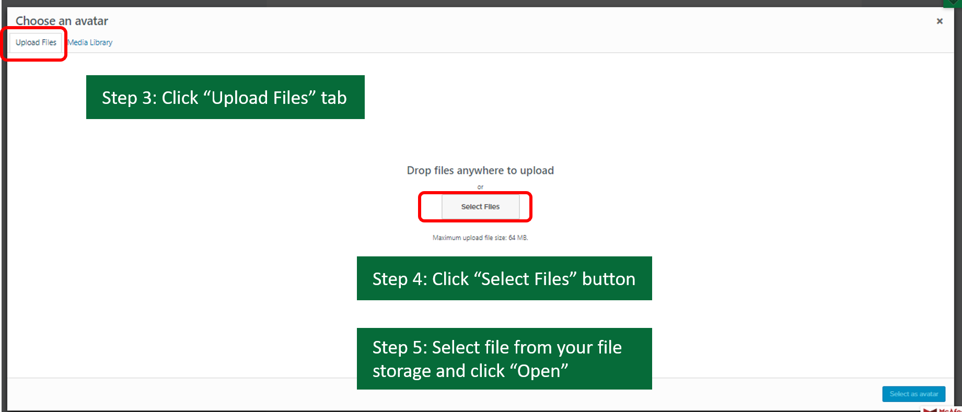This screenshot has height=412, width=962.
Task: Click the dark backdrop strip above the dialog
Action: (470, 3)
